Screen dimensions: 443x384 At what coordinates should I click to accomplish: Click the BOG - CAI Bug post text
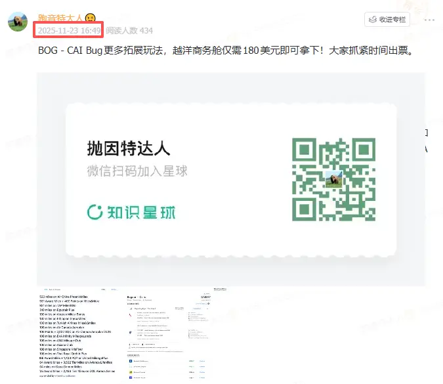click(226, 51)
